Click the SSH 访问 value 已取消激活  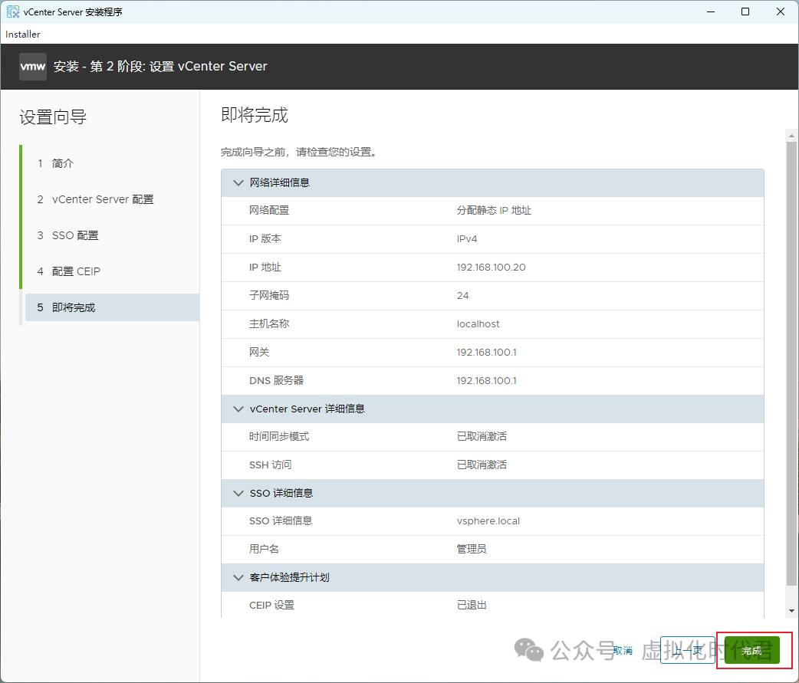click(482, 465)
